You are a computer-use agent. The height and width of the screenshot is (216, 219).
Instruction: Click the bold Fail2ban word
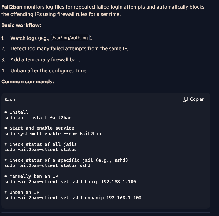point(12,7)
